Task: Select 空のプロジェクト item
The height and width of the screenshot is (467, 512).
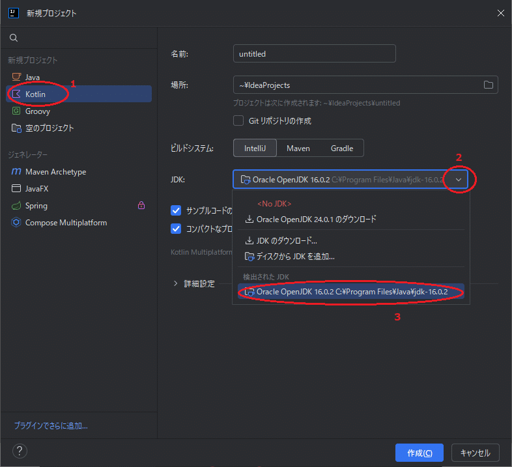Action: click(79, 128)
